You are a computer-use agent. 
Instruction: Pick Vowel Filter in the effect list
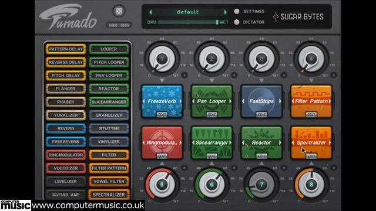pos(109,181)
